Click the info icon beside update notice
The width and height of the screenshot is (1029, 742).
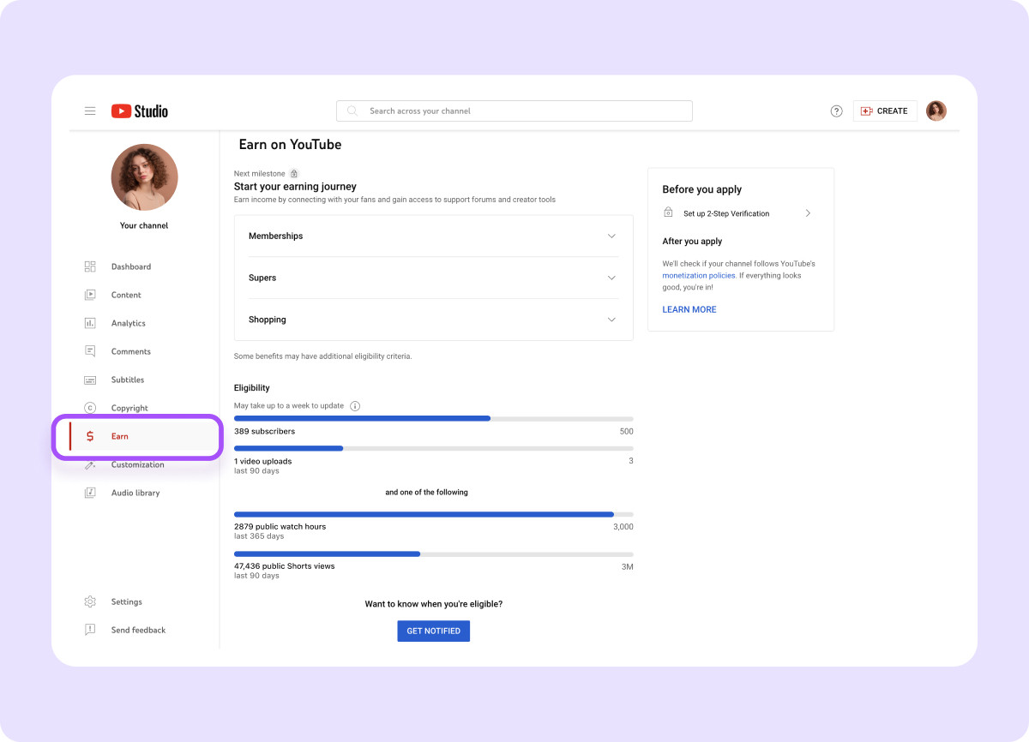[x=355, y=406]
